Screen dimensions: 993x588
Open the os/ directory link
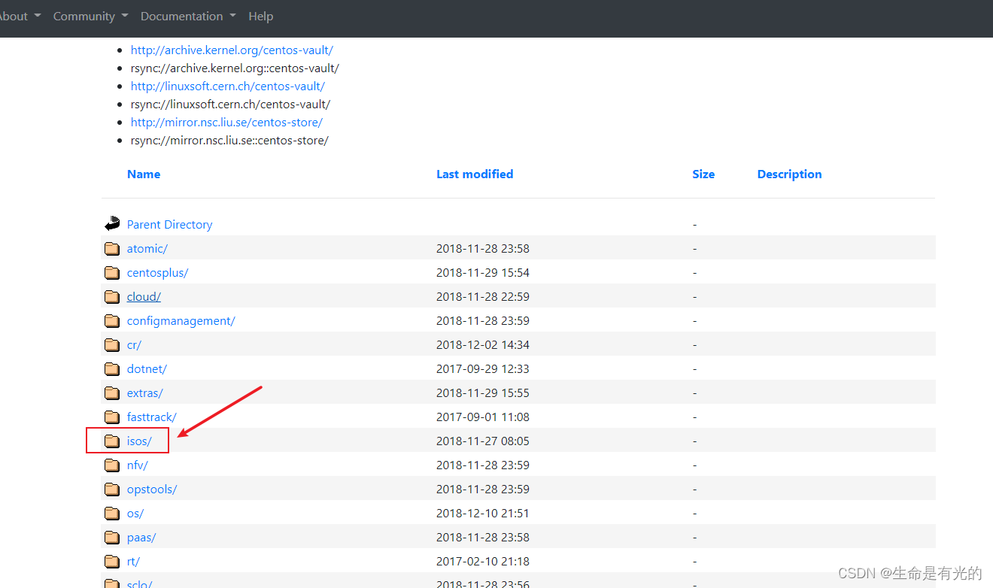[135, 513]
